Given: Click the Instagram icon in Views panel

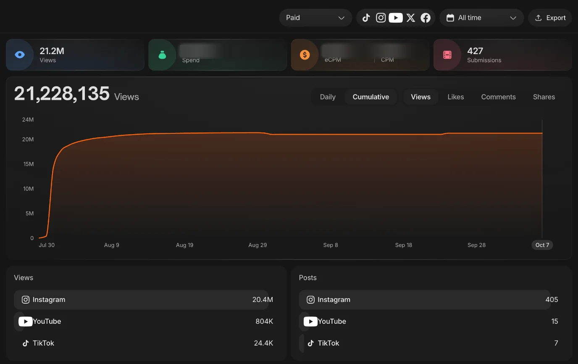Looking at the screenshot, I should tap(26, 299).
